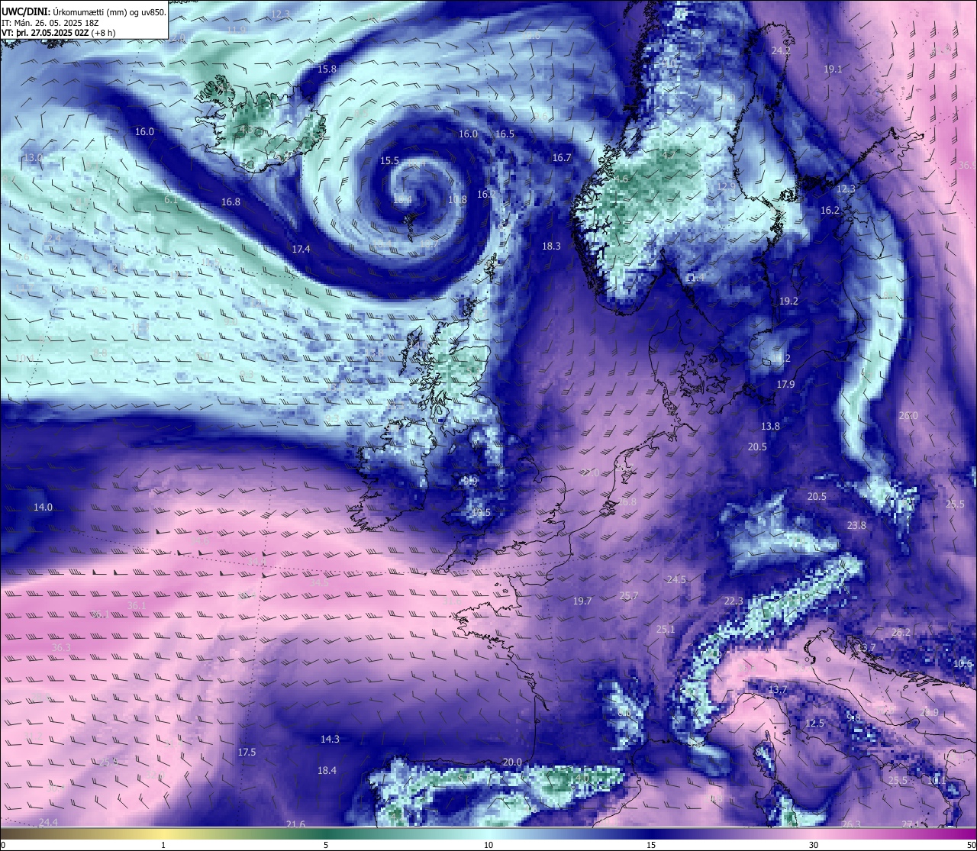
Task: Click the 16.8 value label
Action: (231, 201)
